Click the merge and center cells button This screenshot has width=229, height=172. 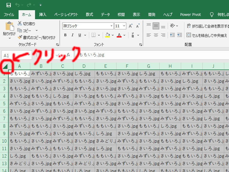(x=207, y=35)
